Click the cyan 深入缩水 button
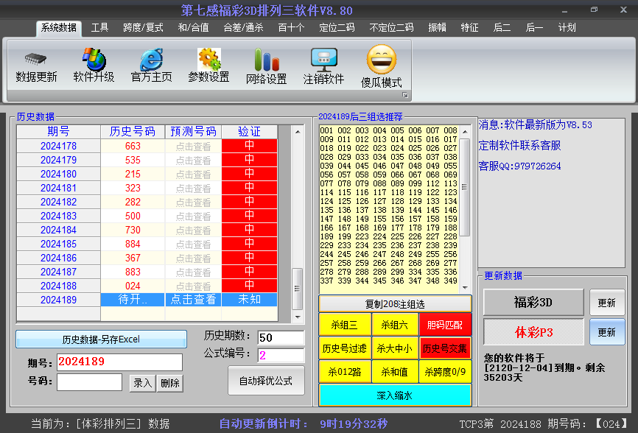Viewport: 638px width, 433px height. click(395, 395)
